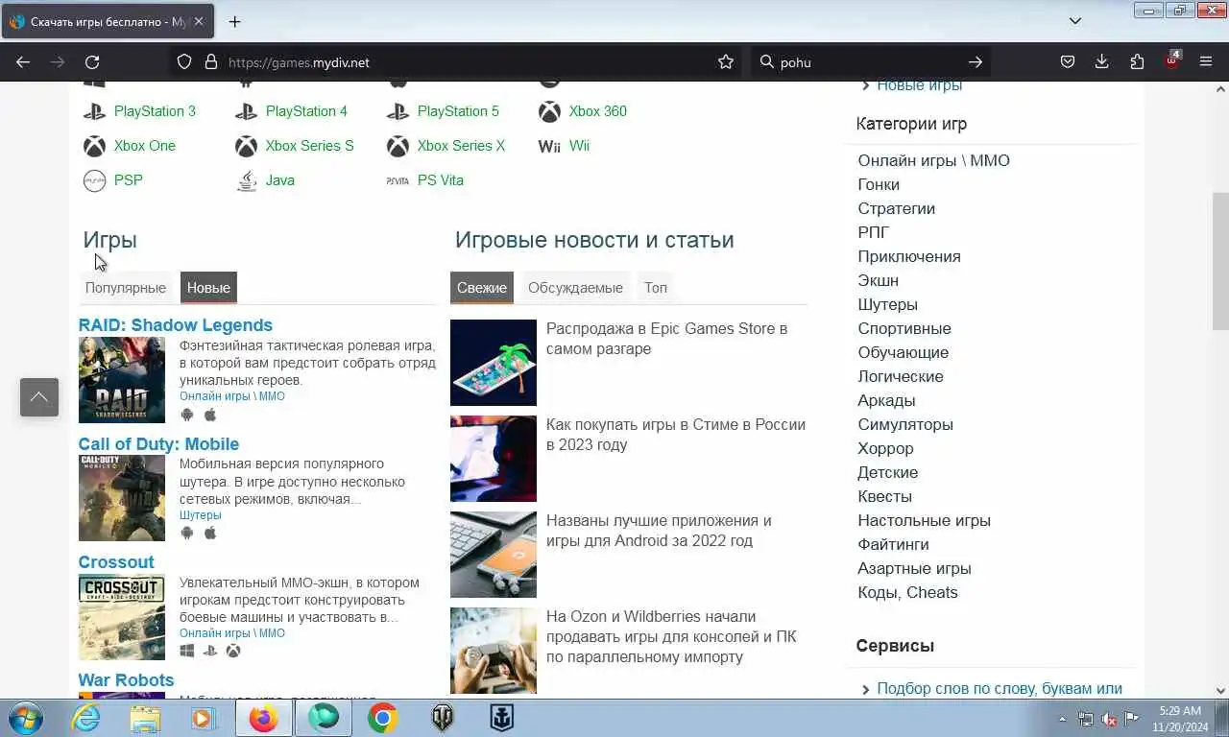This screenshot has width=1229, height=737.
Task: Click the PlayStation 5 platform link
Action: pyautogui.click(x=458, y=111)
